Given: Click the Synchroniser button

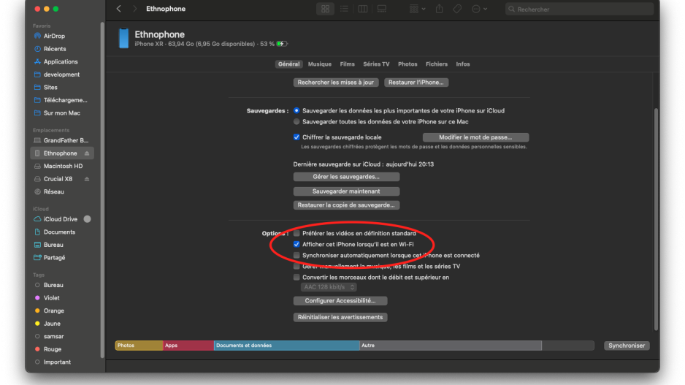Looking at the screenshot, I should point(627,346).
